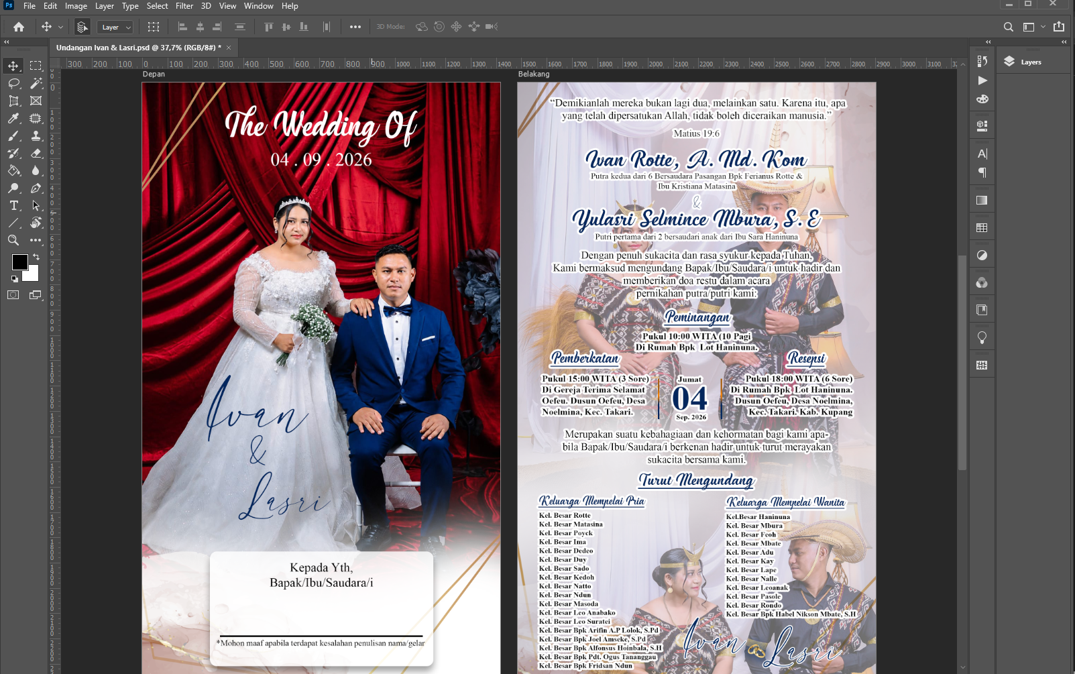The image size is (1075, 674).
Task: Open the Filter menu
Action: (x=184, y=6)
